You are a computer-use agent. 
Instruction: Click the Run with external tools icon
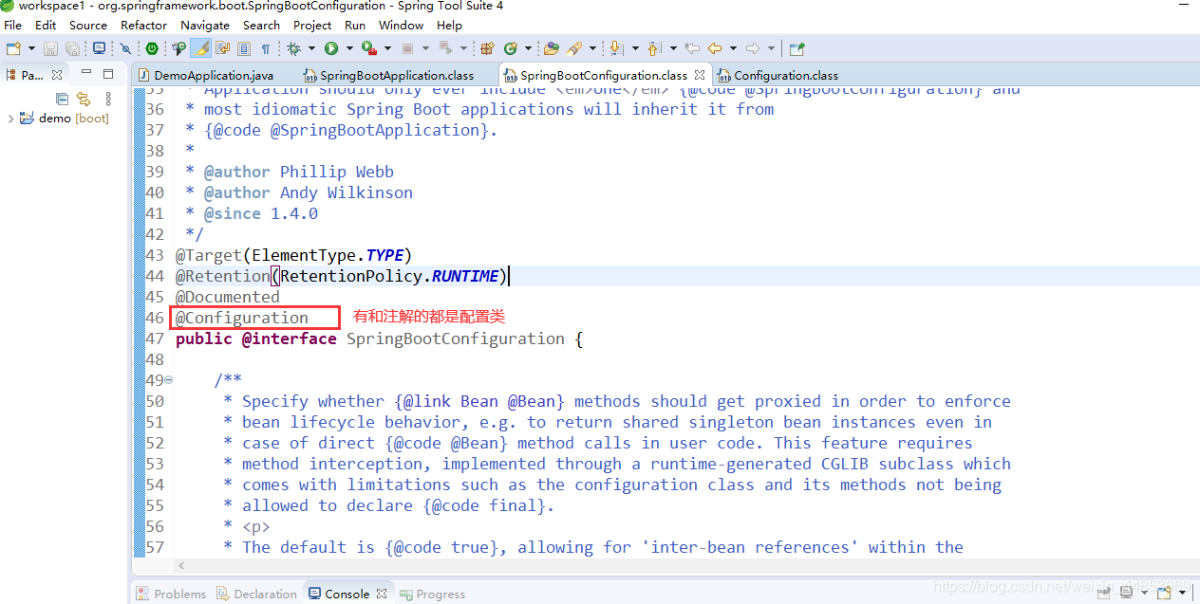368,48
